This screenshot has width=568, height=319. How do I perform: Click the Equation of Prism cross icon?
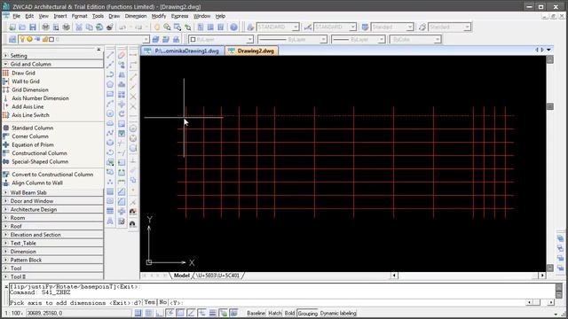[x=5, y=144]
